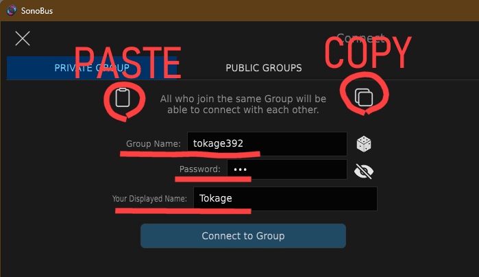Click the "Password:" label text
479x277 pixels.
pyautogui.click(x=200, y=169)
